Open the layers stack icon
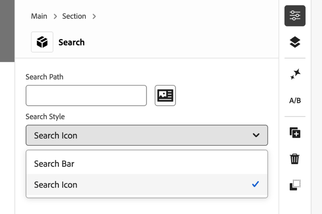Screen dimensions: 322x214 click(x=295, y=42)
